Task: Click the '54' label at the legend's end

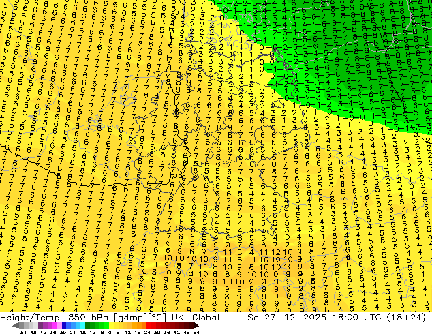Action: tap(196, 332)
